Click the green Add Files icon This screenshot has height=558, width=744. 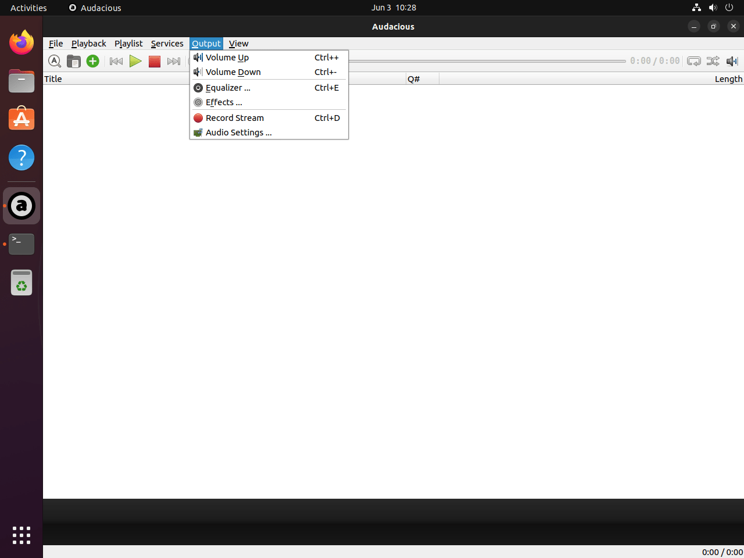point(93,61)
